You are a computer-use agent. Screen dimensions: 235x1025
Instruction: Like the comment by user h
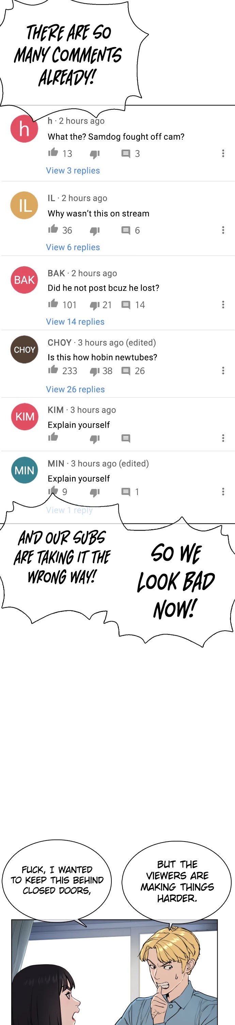(53, 152)
